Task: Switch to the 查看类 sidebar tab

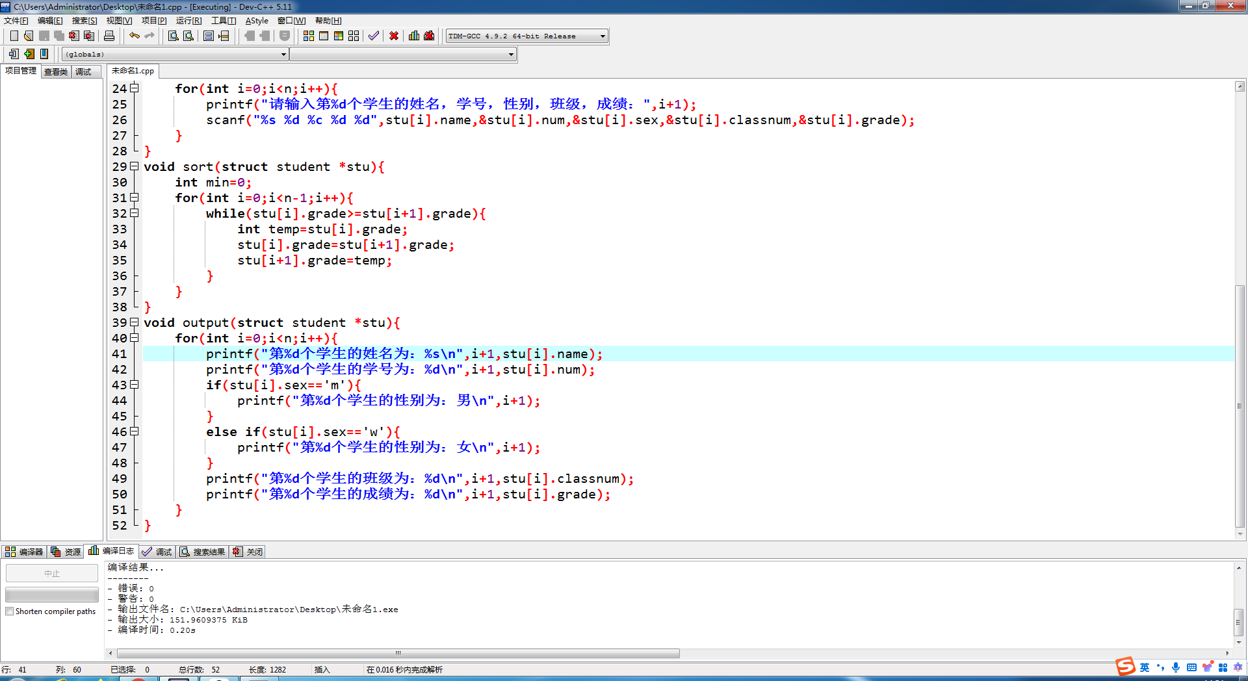Action: 56,71
